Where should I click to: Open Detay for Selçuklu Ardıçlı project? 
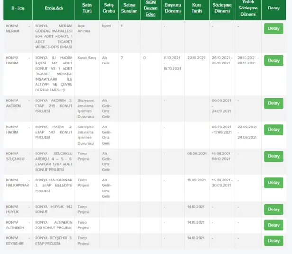274,156
